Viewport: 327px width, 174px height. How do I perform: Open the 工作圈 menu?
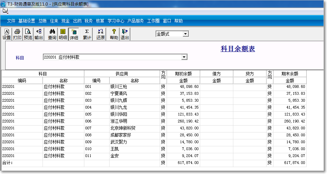pyautogui.click(x=153, y=21)
